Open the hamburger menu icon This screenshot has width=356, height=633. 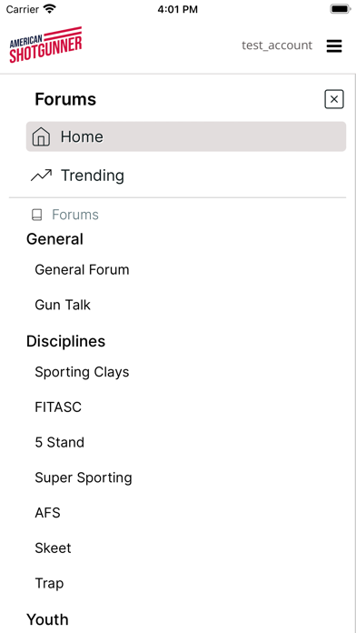pyautogui.click(x=334, y=46)
